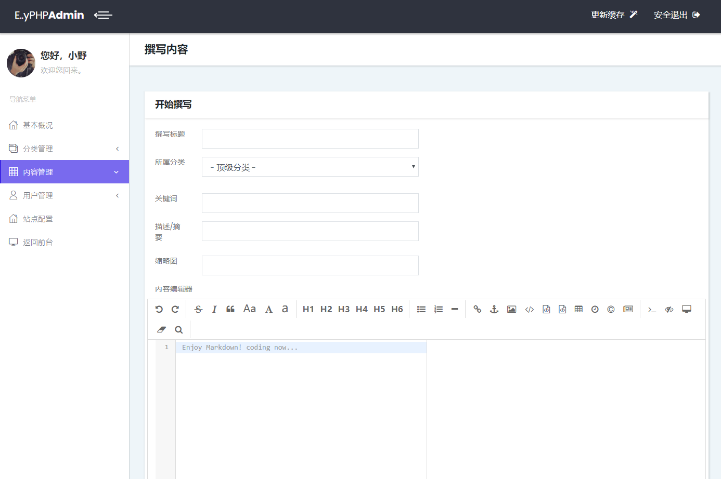
Task: Open go-to-line with the terminal icon
Action: click(x=652, y=309)
